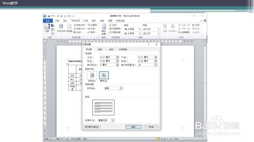This screenshot has width=254, height=142.
Task: Click 确定 OK button
Action: click(x=133, y=127)
